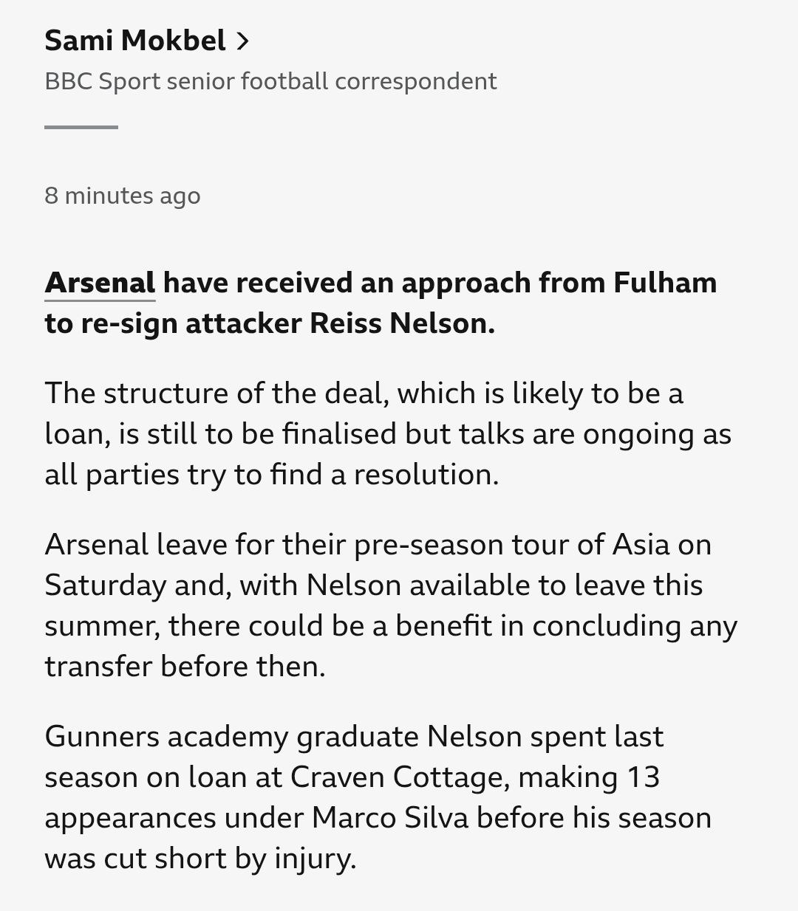Click the word "injury" at article end
Screen dimensions: 798x911
click(313, 859)
